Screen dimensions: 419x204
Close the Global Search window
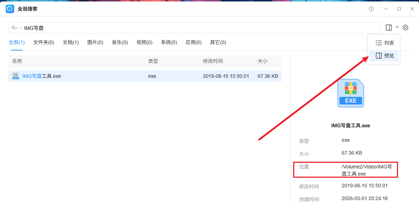coord(412,9)
